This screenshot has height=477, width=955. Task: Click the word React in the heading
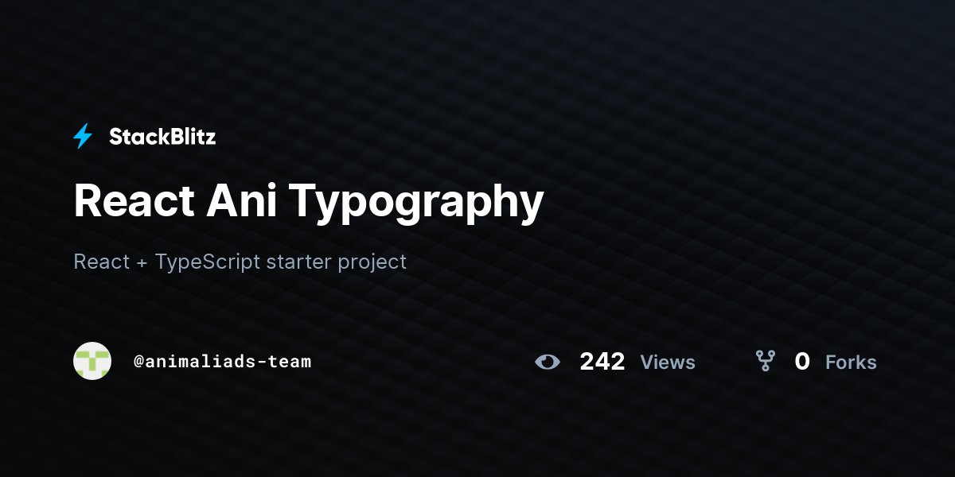[134, 200]
